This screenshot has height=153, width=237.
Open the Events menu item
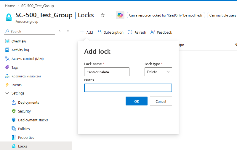click(17, 85)
